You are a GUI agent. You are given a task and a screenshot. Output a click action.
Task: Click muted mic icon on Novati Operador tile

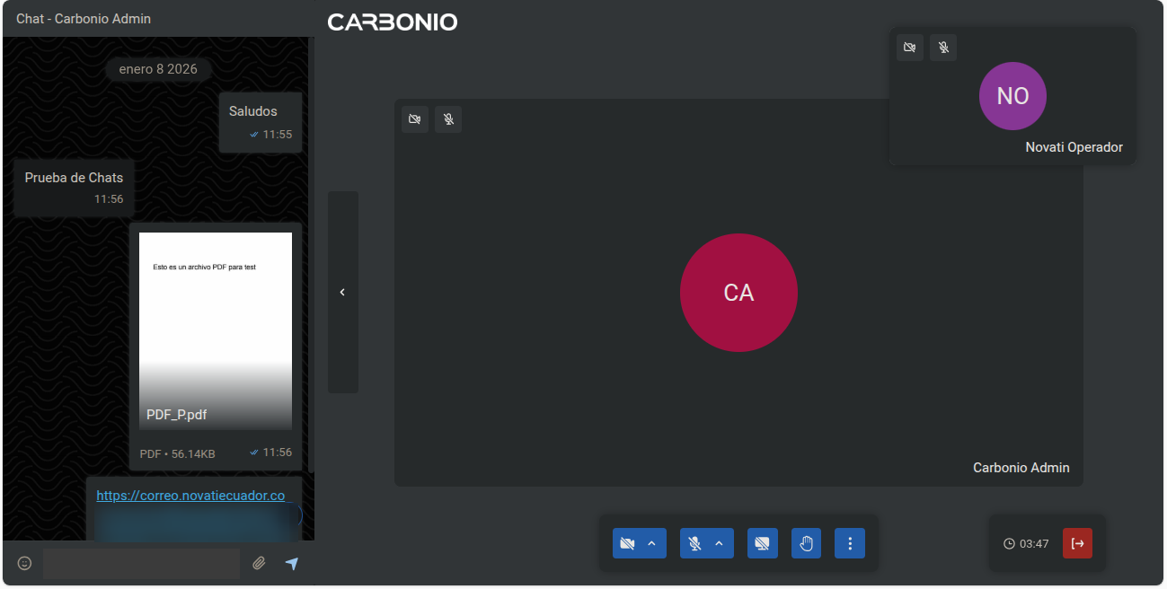point(943,48)
